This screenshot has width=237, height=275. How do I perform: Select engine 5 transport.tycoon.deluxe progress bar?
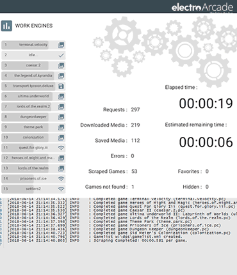pyautogui.click(x=33, y=86)
